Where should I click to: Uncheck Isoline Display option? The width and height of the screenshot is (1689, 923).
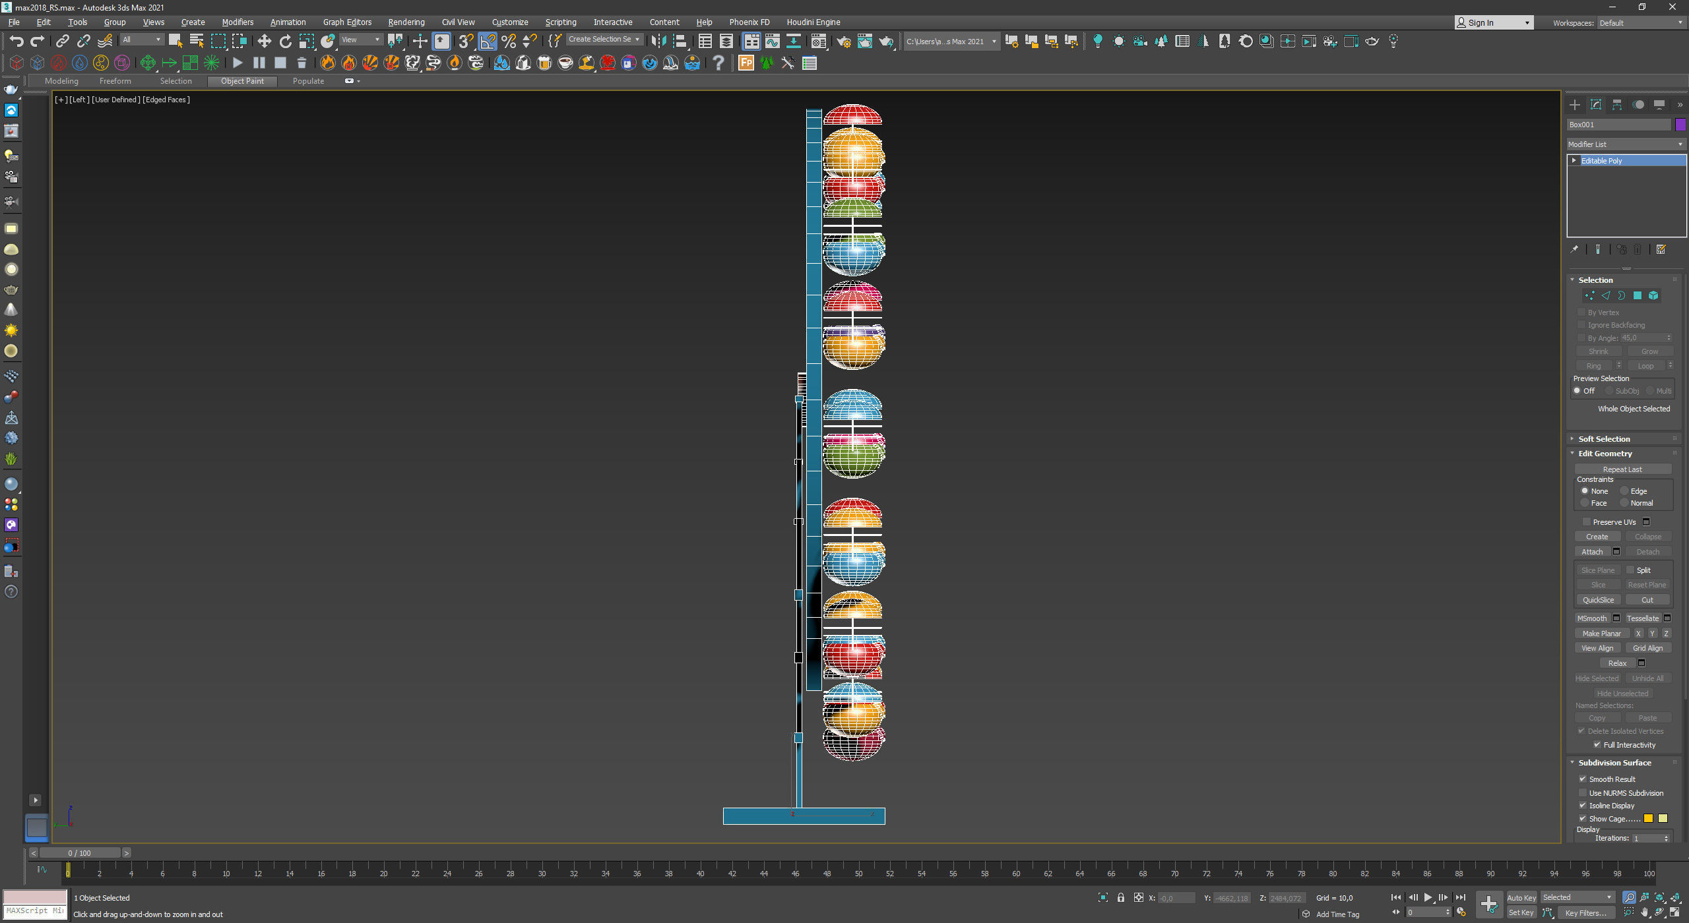click(x=1583, y=805)
